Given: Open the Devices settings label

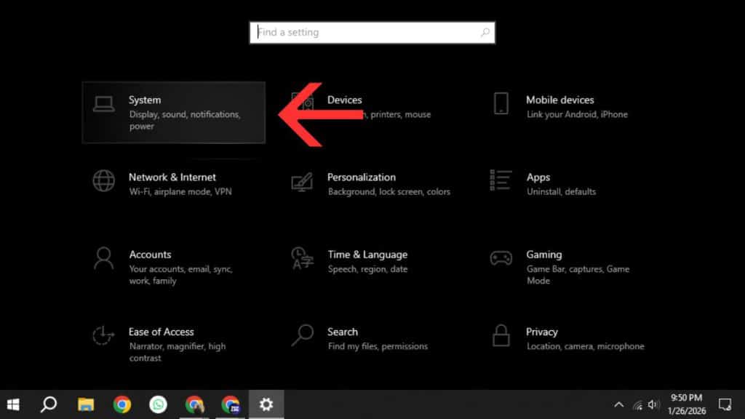Looking at the screenshot, I should tap(344, 100).
